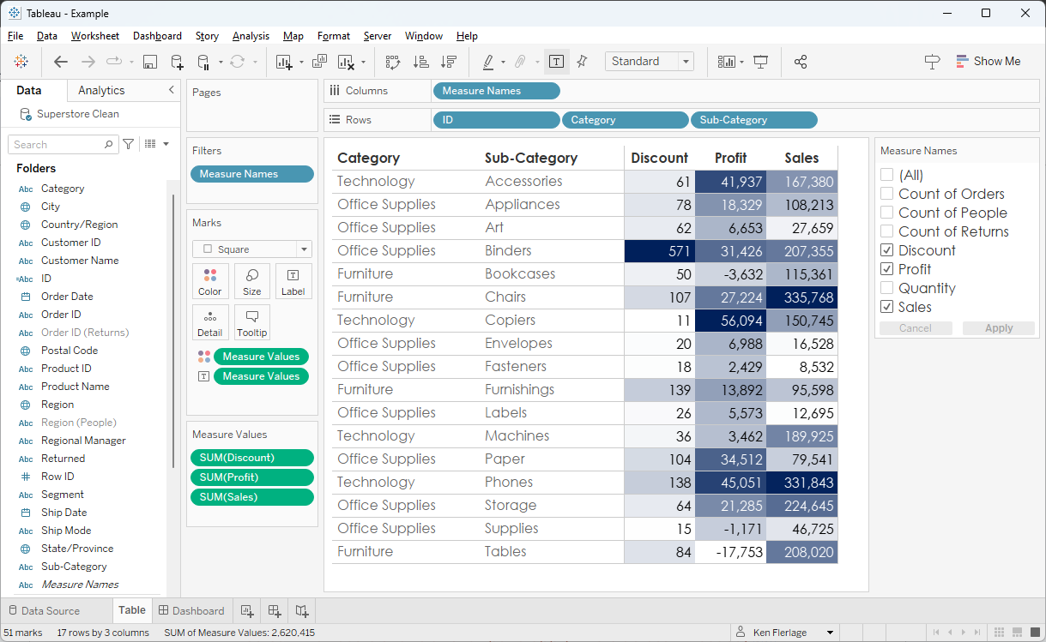Clear the sheet toolbar icon
This screenshot has width=1046, height=642.
346,62
